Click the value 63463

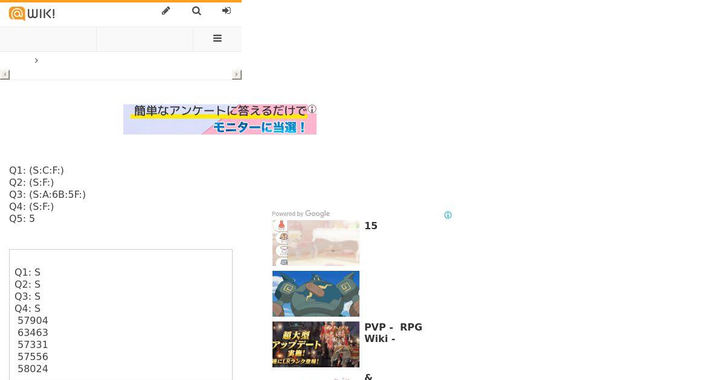click(x=33, y=332)
